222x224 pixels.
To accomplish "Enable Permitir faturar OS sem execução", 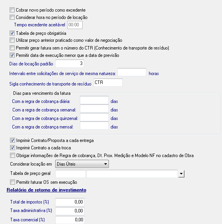I will 12,182.
